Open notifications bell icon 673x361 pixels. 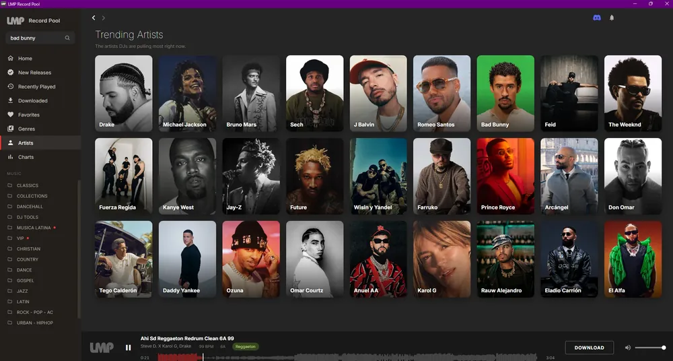[x=612, y=18]
